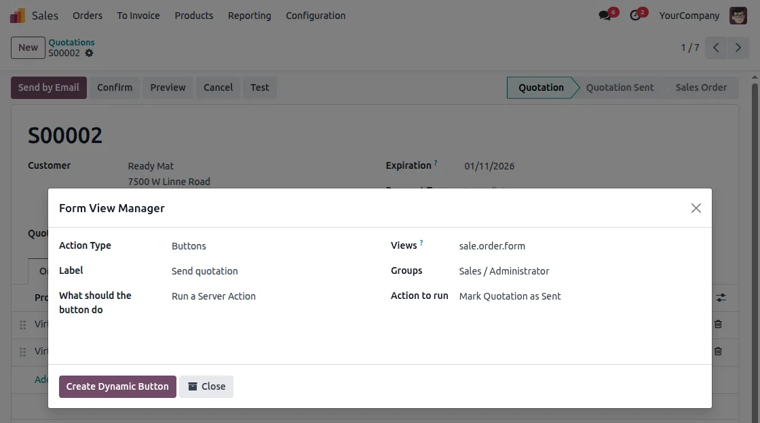The width and height of the screenshot is (760, 423).
Task: Open the Reporting menu
Action: point(249,15)
